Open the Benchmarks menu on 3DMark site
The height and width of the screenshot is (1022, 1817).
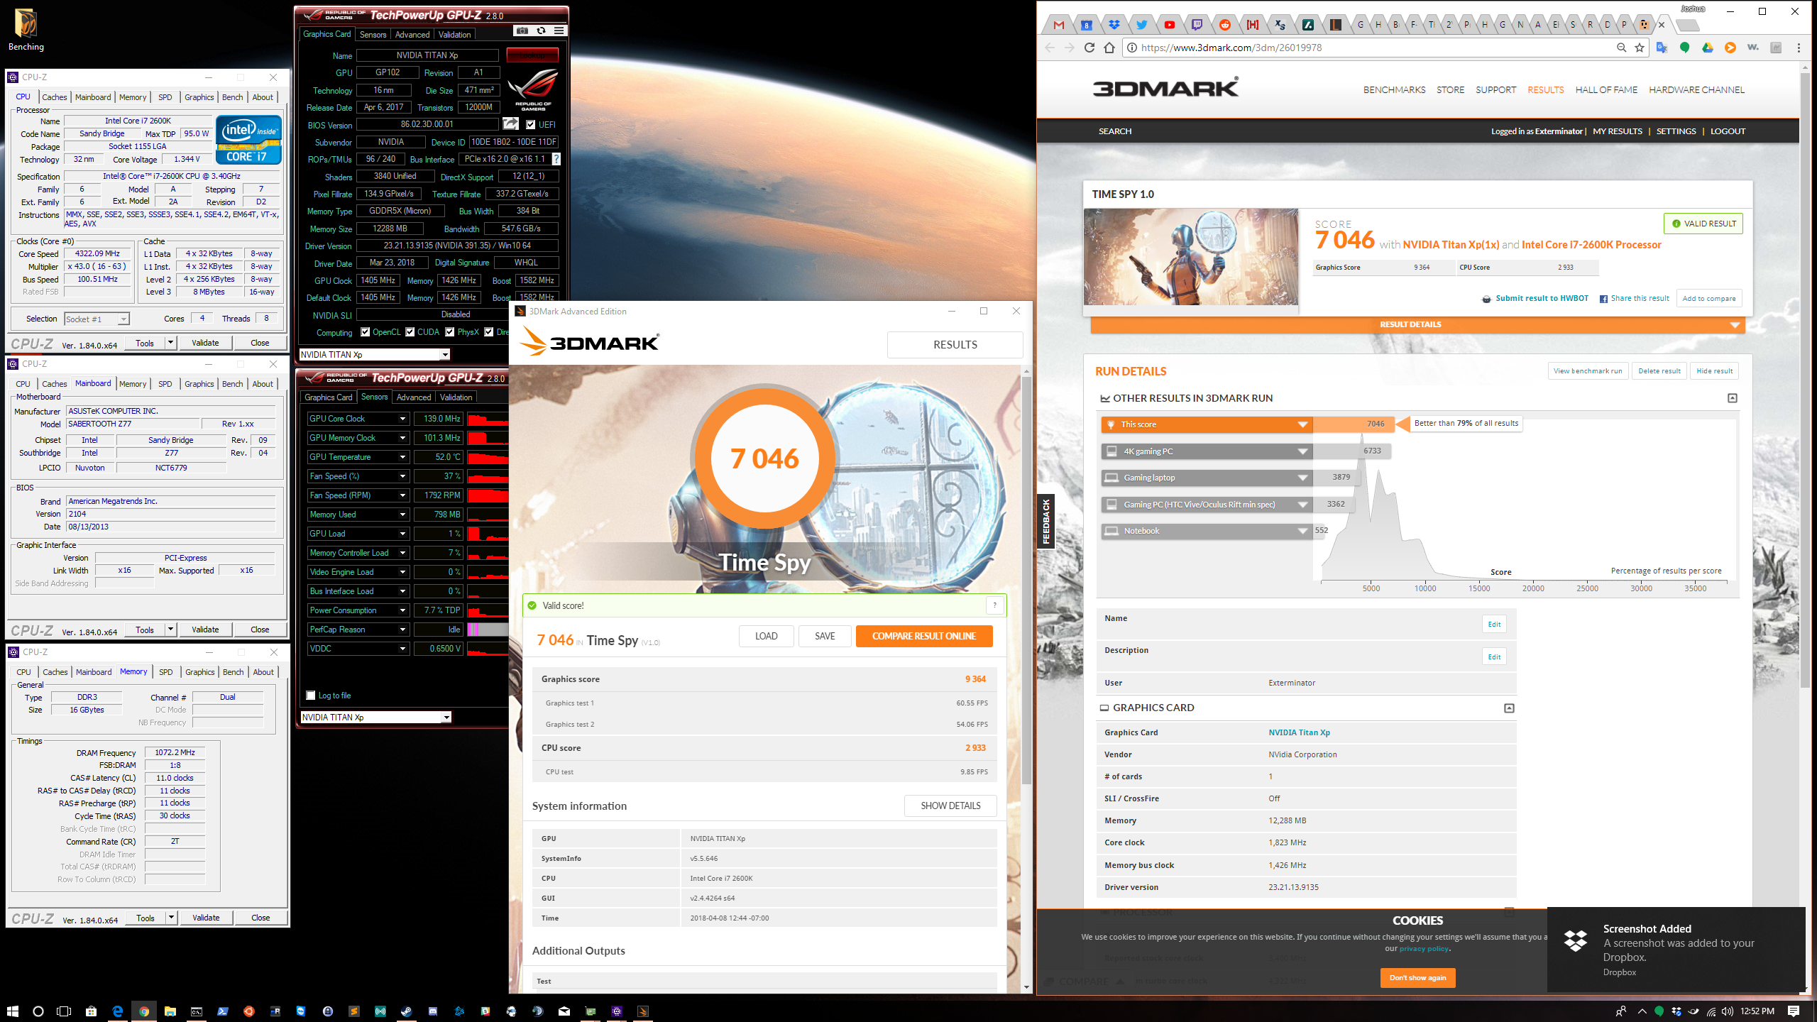tap(1394, 90)
